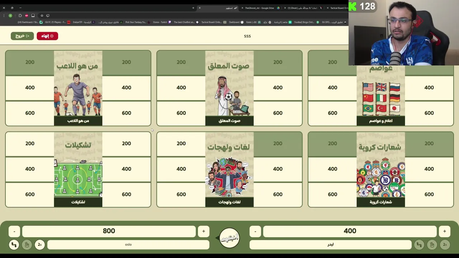Pick the left 600 question of تشكيلات
Image resolution: width=459 pixels, height=258 pixels.
click(x=30, y=195)
